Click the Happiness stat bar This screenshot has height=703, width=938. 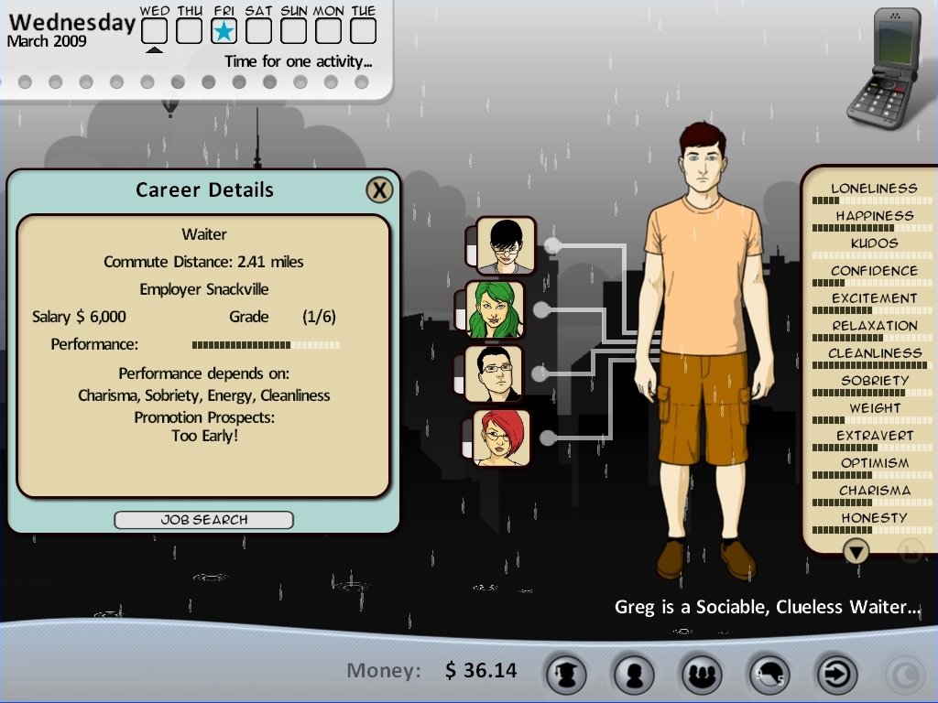tap(873, 228)
